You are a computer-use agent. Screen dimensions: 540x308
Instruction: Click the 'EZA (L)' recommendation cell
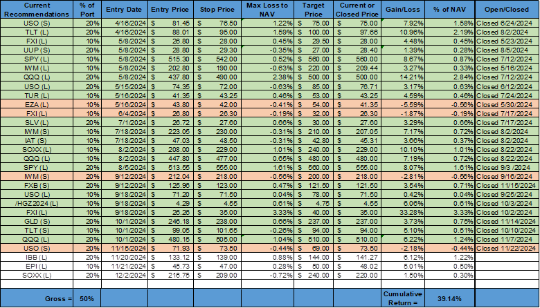click(x=37, y=104)
